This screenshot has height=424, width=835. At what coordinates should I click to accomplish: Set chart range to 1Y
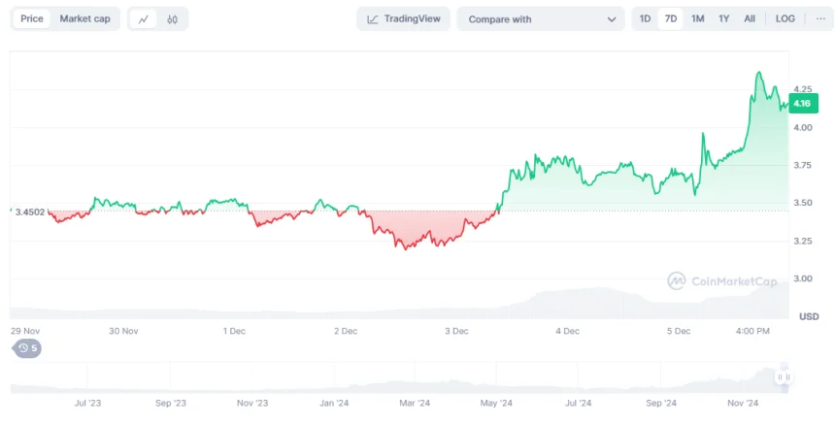tap(723, 19)
